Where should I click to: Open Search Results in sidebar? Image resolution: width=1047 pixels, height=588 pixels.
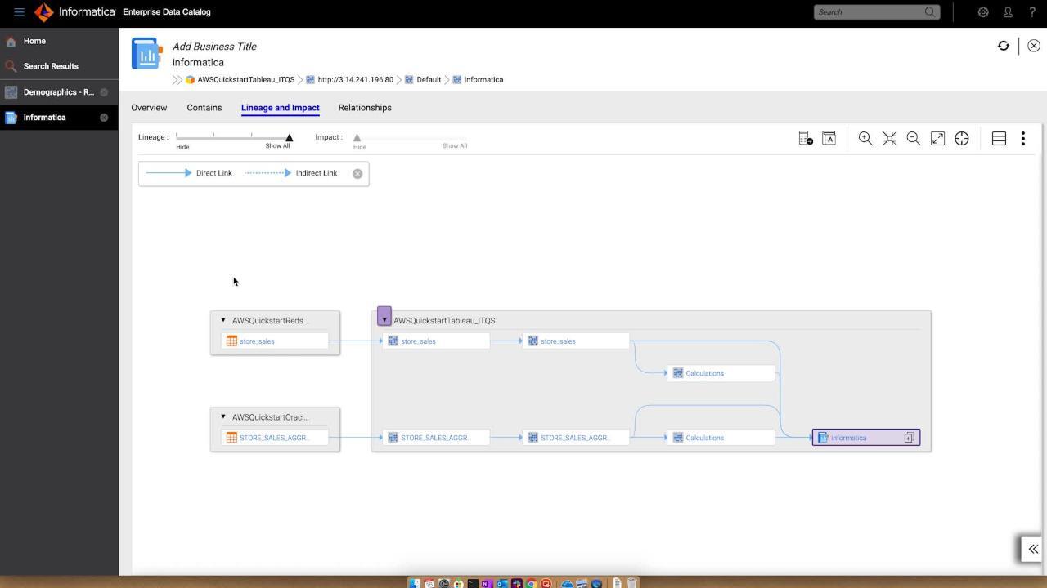(x=59, y=66)
